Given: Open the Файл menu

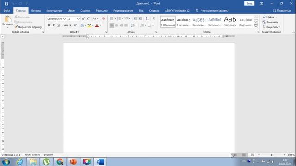Looking at the screenshot, I should [x=6, y=11].
